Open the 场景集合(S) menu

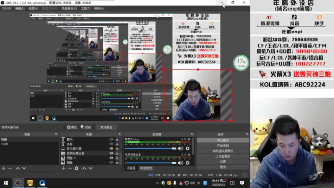point(69,8)
